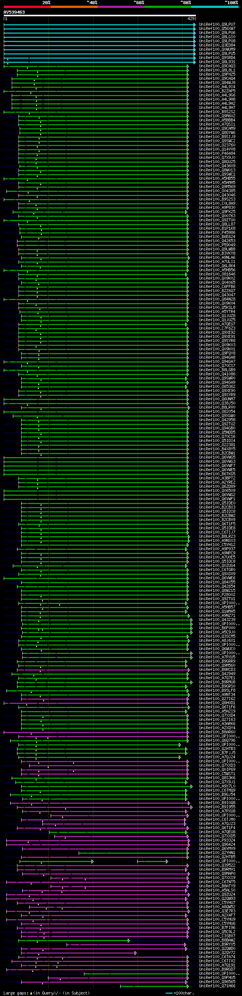The image size is (242, 996).
Task: Open hit UniRef100_B9S2S2
Action: (217, 112)
